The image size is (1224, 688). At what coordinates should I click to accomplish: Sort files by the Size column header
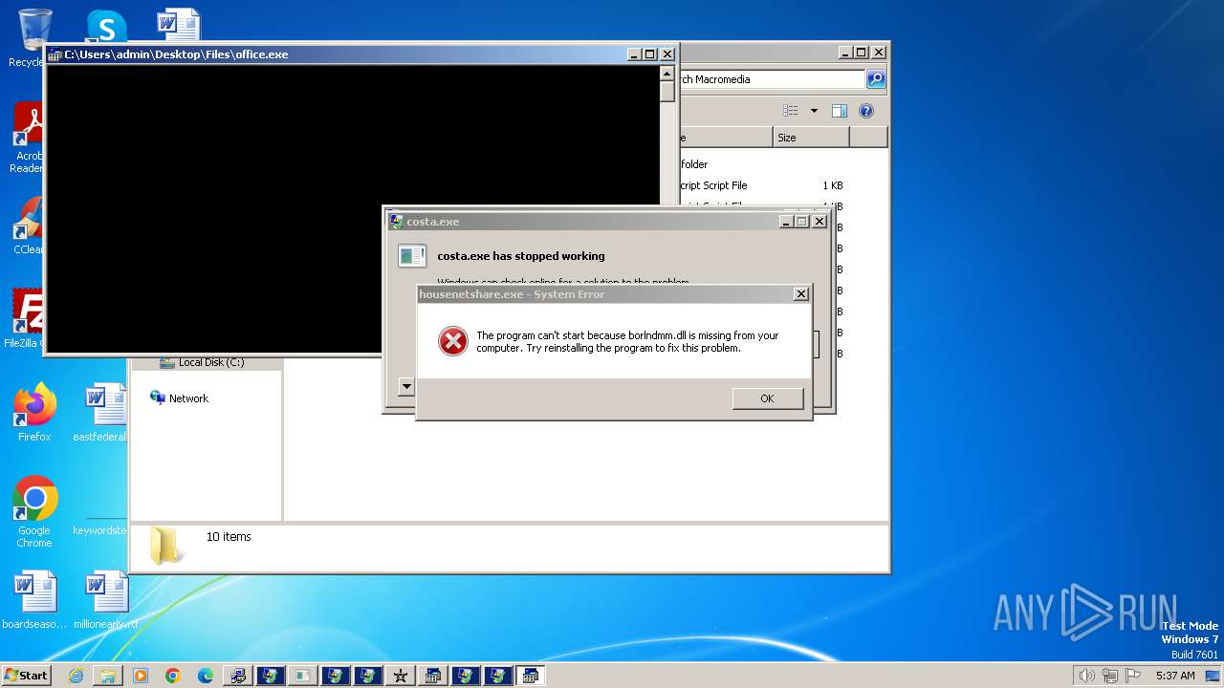pos(811,138)
